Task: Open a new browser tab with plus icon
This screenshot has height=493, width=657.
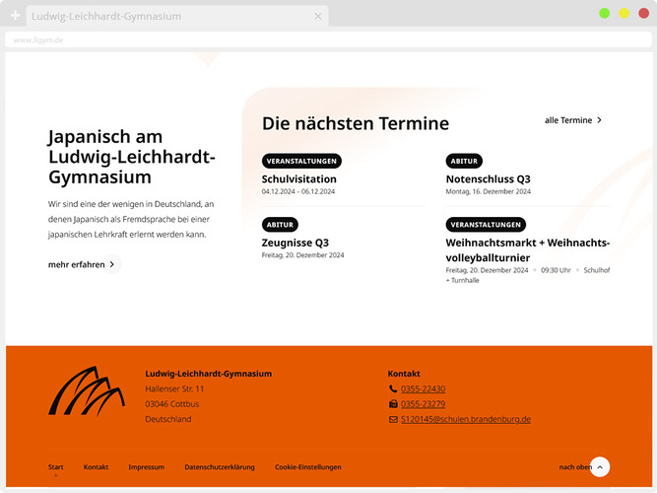Action: [15, 16]
